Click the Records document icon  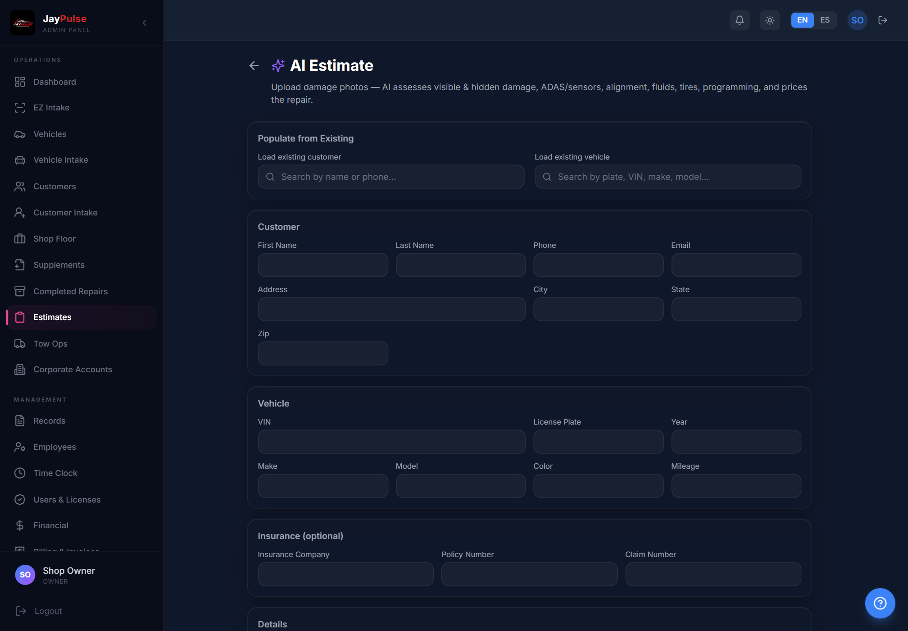pyautogui.click(x=20, y=421)
